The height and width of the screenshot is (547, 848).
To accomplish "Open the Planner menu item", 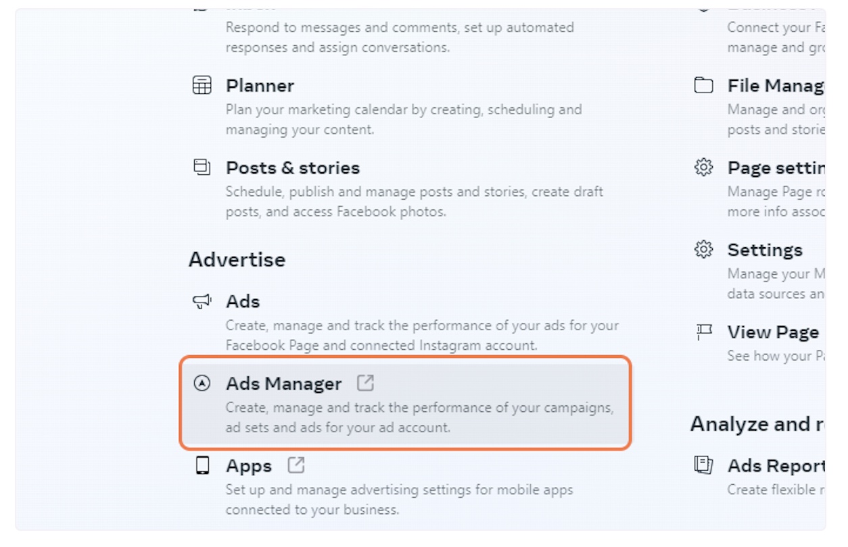I will click(260, 86).
